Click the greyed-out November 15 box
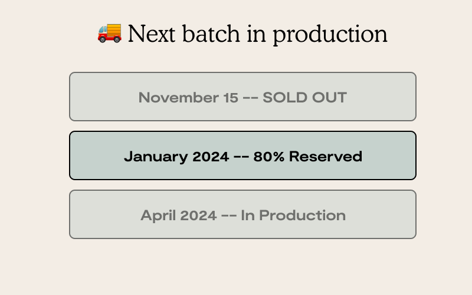The height and width of the screenshot is (295, 472). click(x=242, y=97)
